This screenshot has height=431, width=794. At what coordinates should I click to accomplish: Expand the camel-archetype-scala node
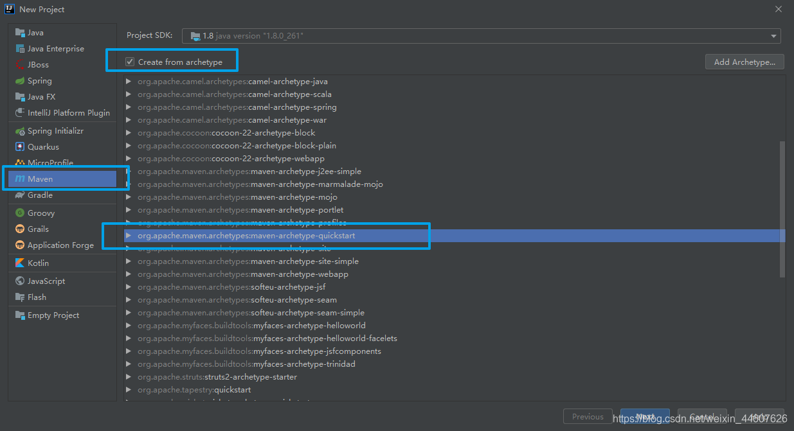[129, 94]
